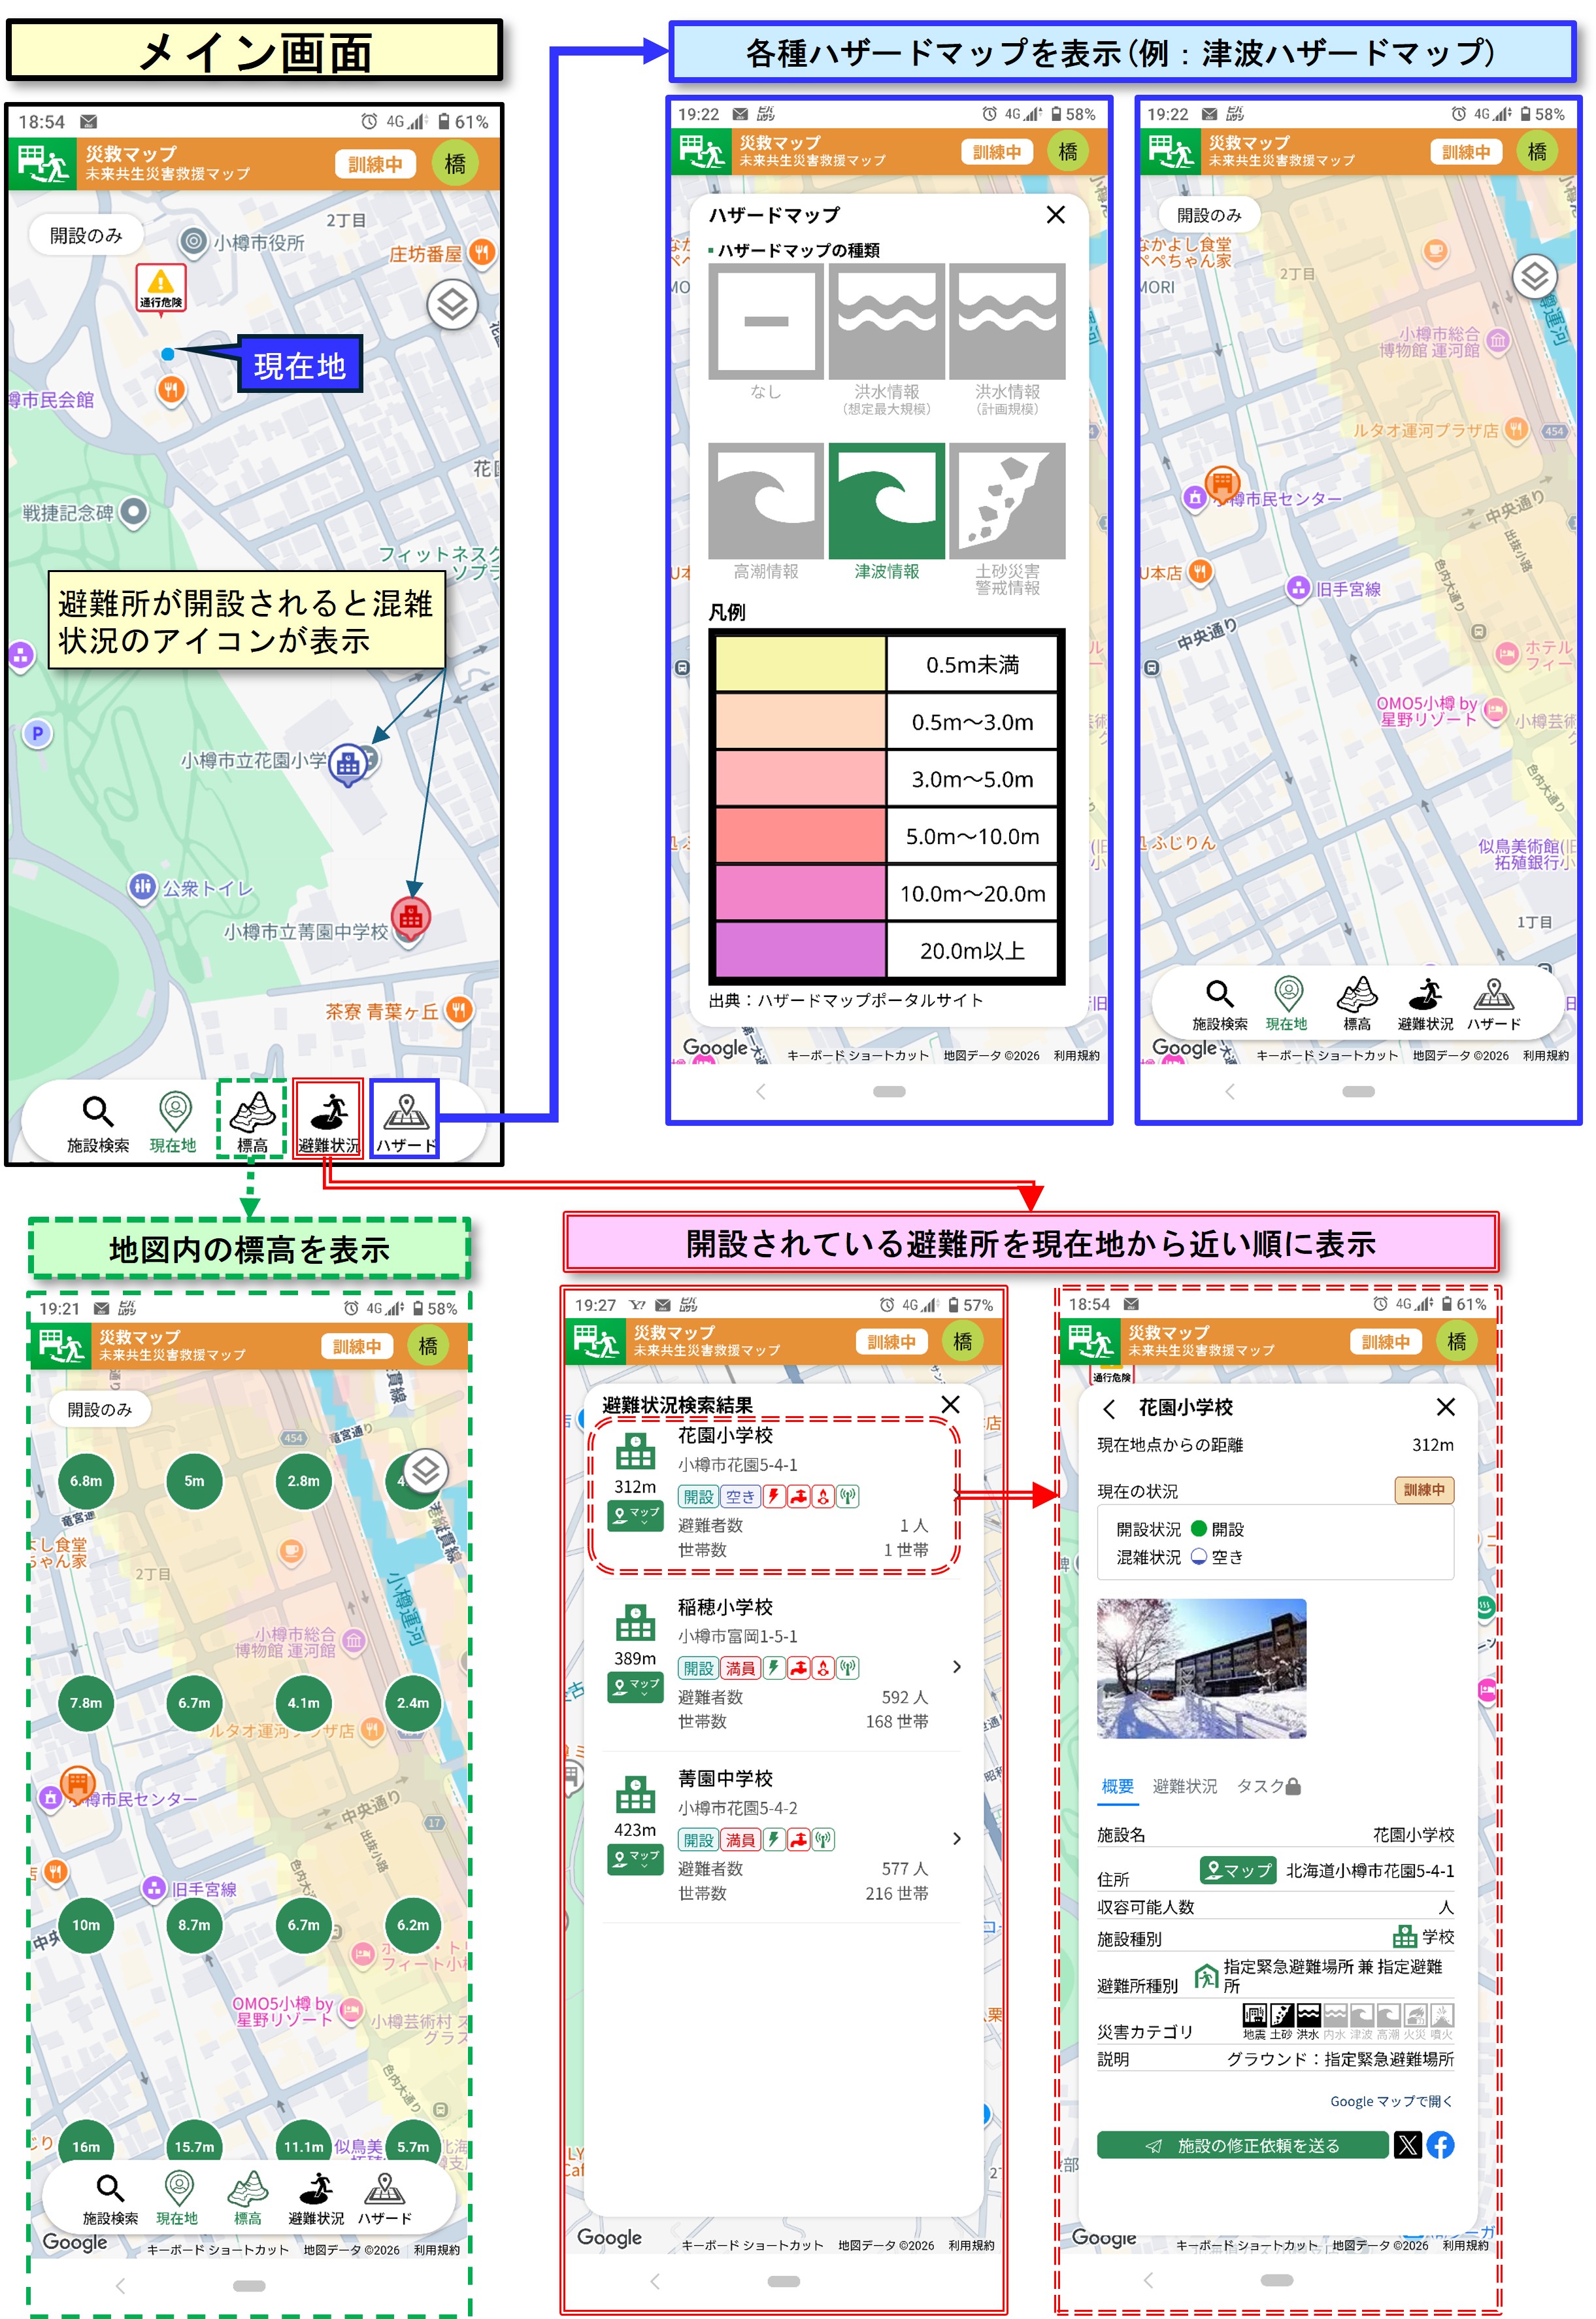Image resolution: width=1596 pixels, height=2319 pixels.
Task: Share via the X icon in 花園小学校 details
Action: pyautogui.click(x=1408, y=2145)
